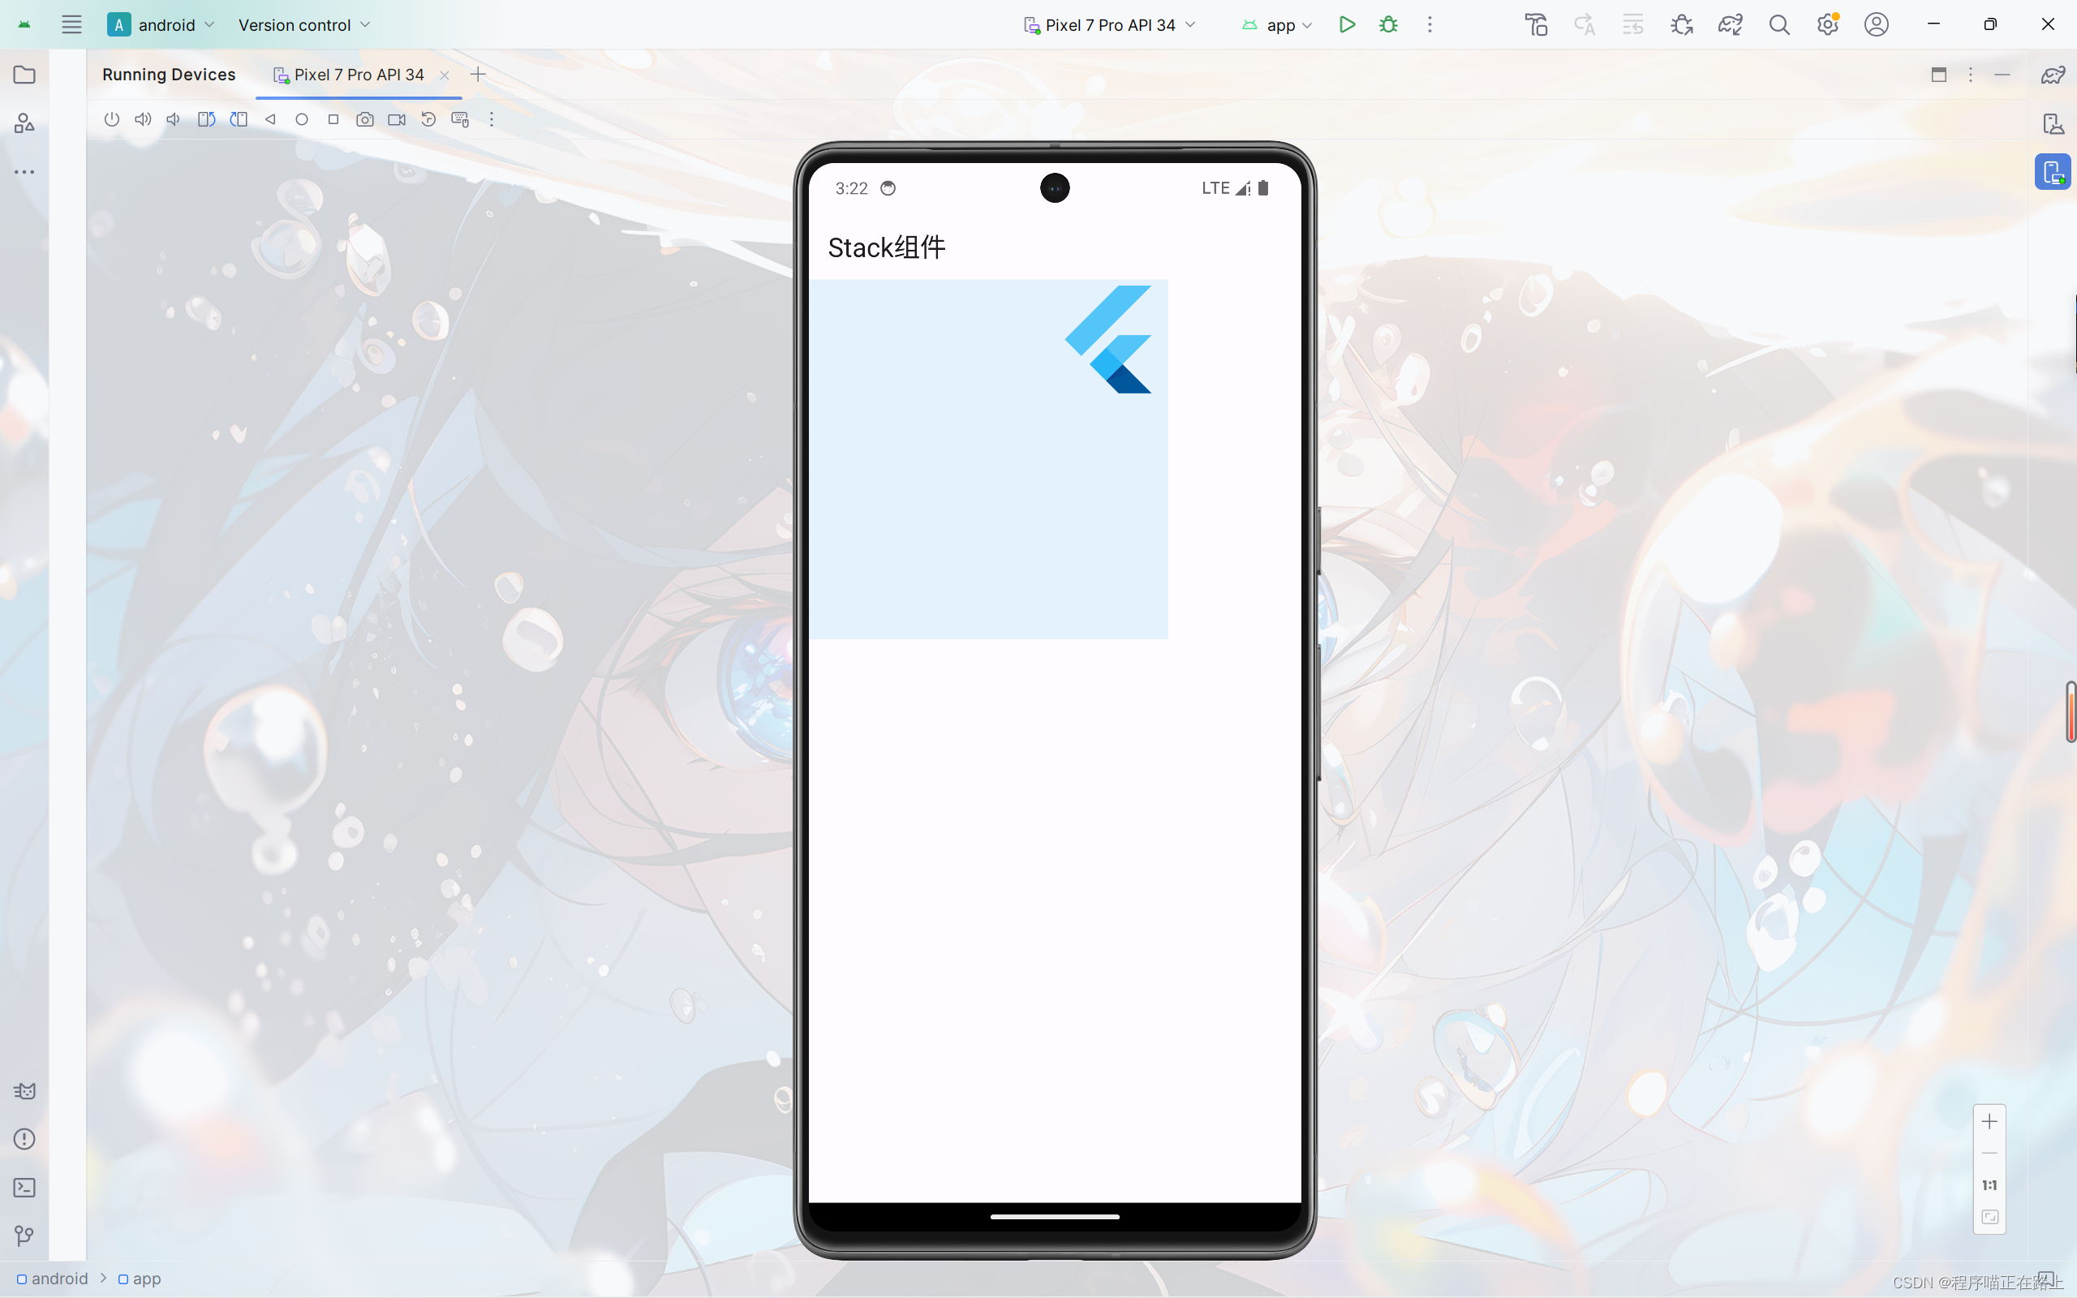2077x1298 pixels.
Task: Click the Run/Play button in toolbar
Action: point(1346,25)
